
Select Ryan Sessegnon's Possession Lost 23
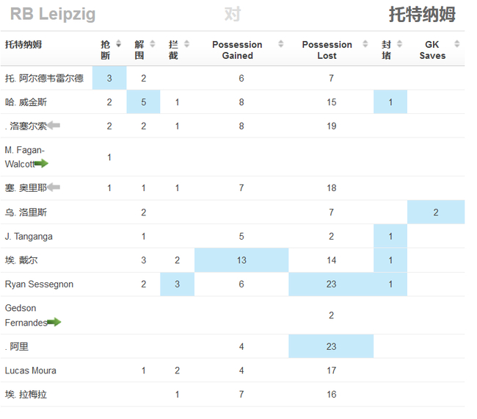pos(331,284)
